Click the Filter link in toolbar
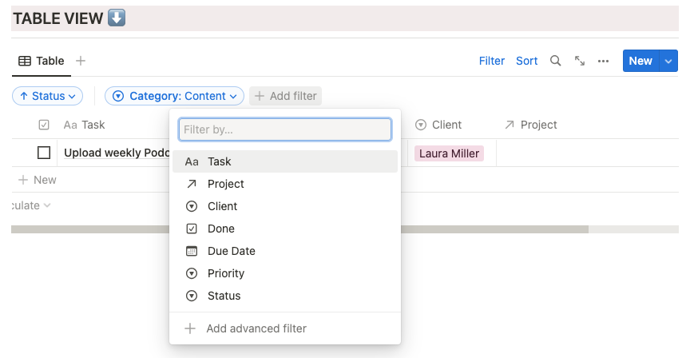 coord(491,61)
